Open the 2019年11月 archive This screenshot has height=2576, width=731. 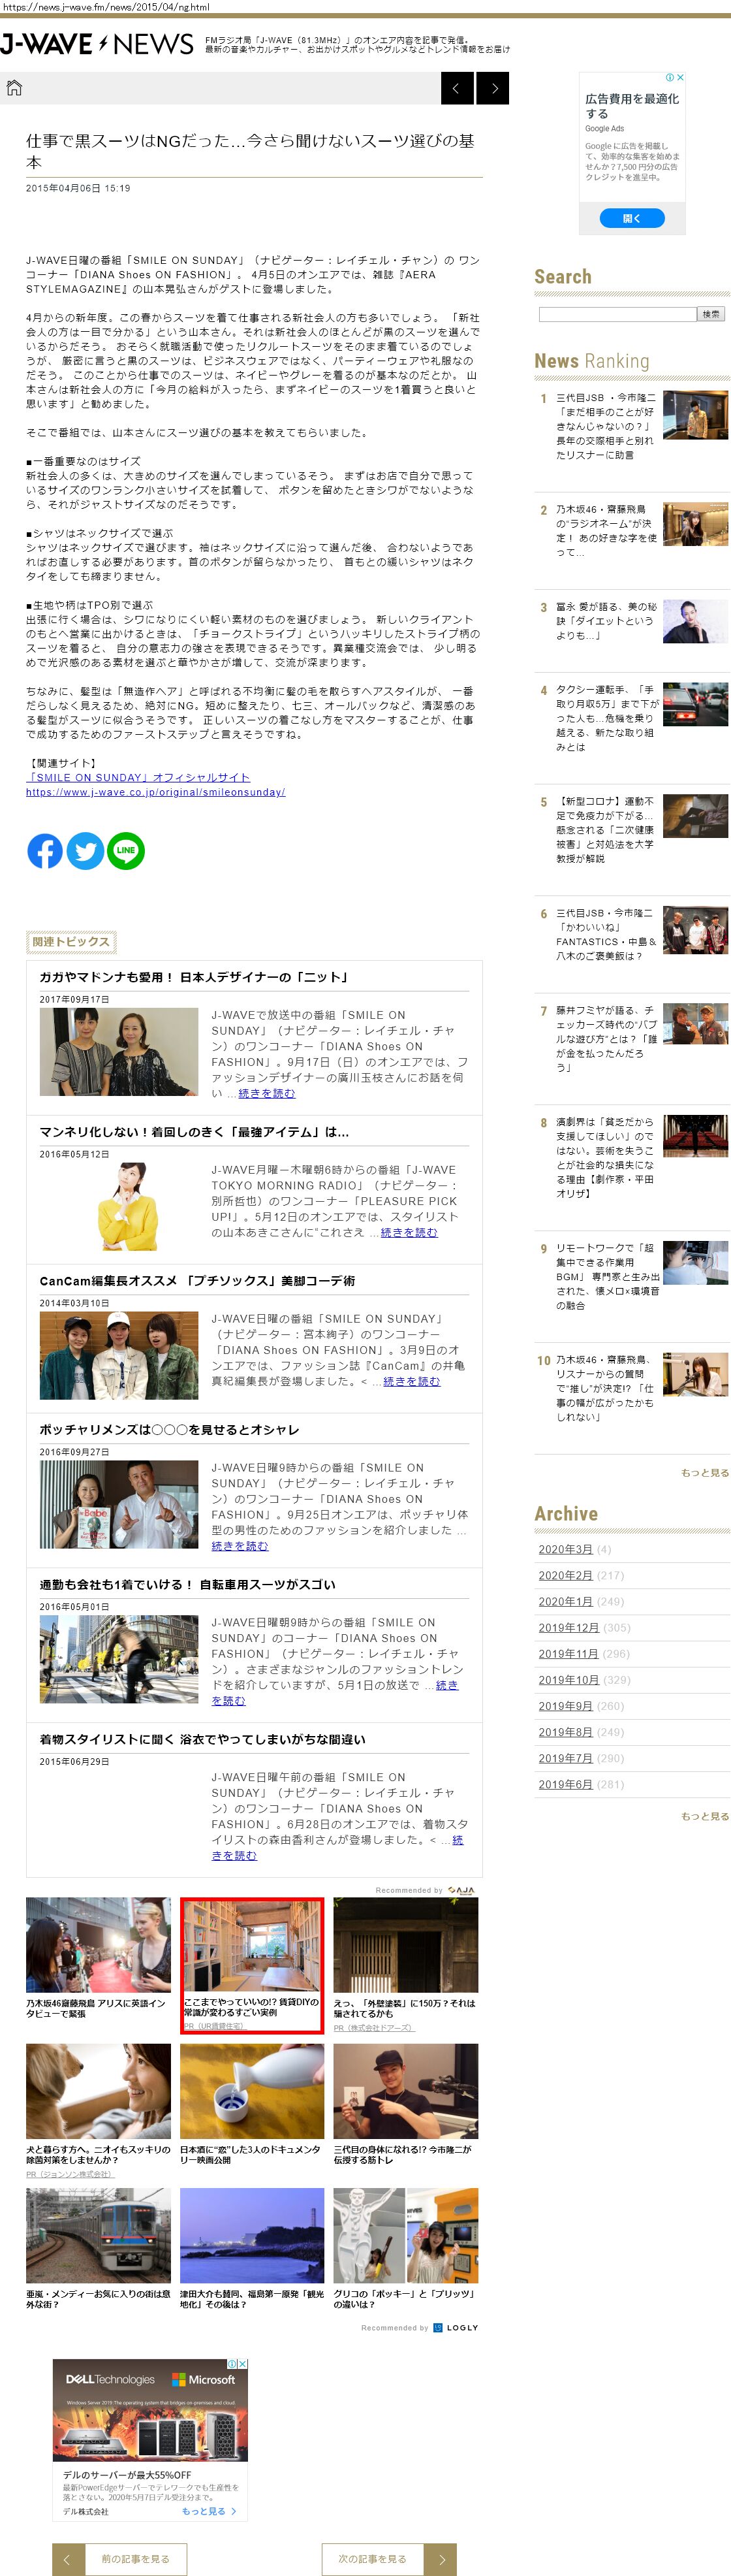click(568, 1653)
